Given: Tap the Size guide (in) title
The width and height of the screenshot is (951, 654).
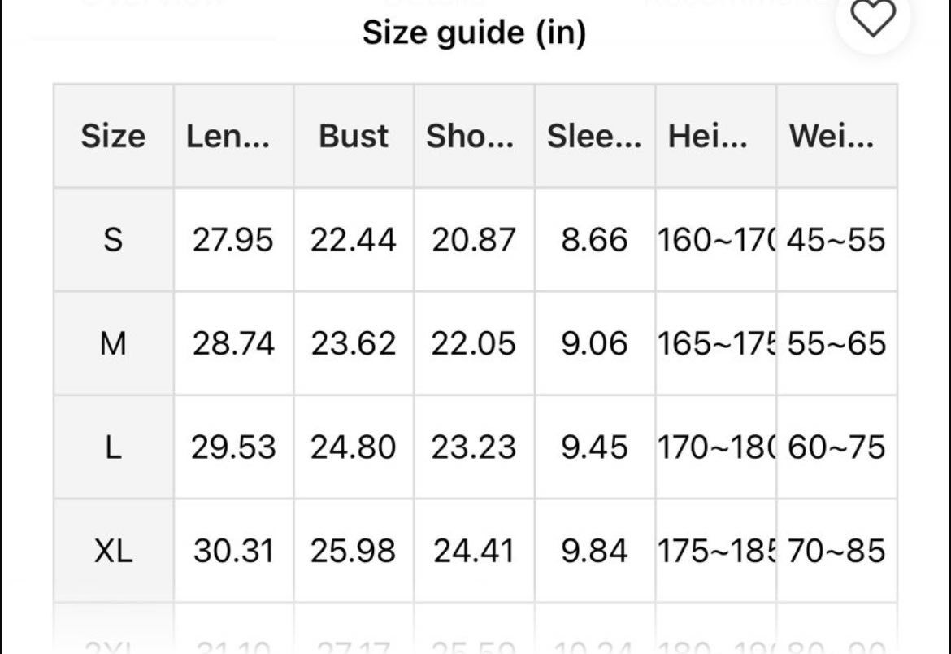Looking at the screenshot, I should click(x=474, y=33).
